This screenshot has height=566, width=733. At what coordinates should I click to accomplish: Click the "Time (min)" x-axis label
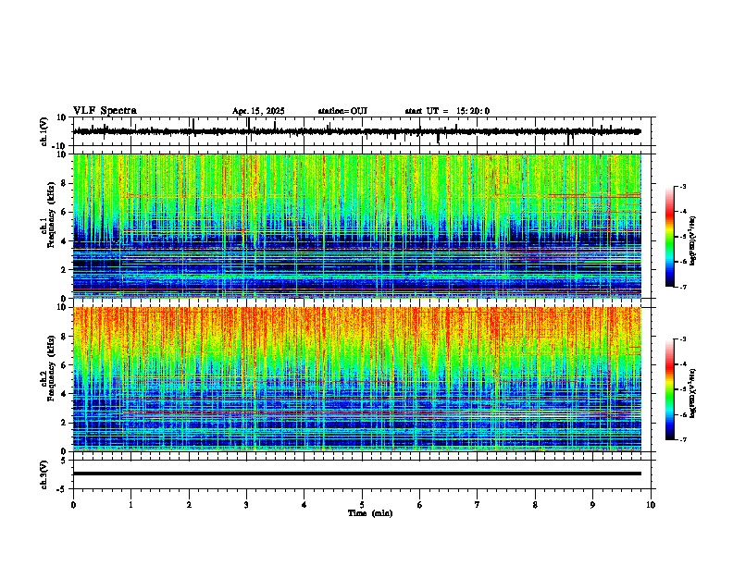pos(370,513)
